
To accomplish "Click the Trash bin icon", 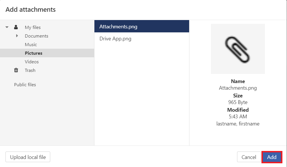I will 16,70.
